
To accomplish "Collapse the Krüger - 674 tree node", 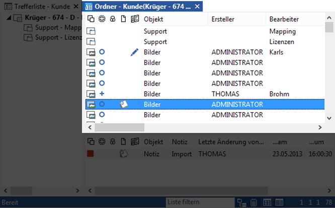I will (x=10, y=18).
